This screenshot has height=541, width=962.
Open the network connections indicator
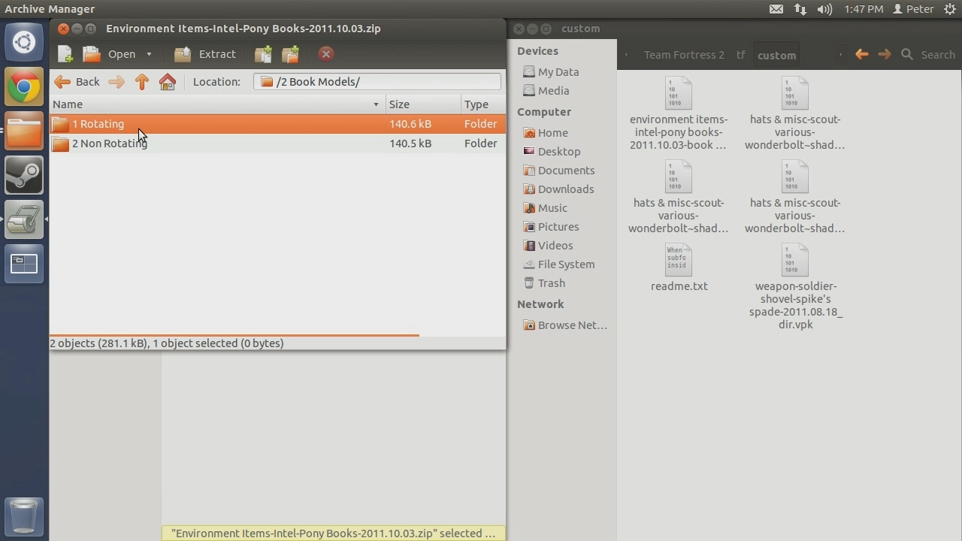[800, 9]
